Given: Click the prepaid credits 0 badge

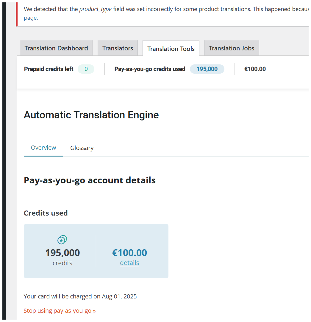Looking at the screenshot, I should [x=86, y=69].
